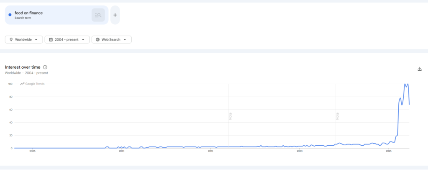Select the Note marker near 2022
Screen dimensions: 428x170
[x=337, y=116]
